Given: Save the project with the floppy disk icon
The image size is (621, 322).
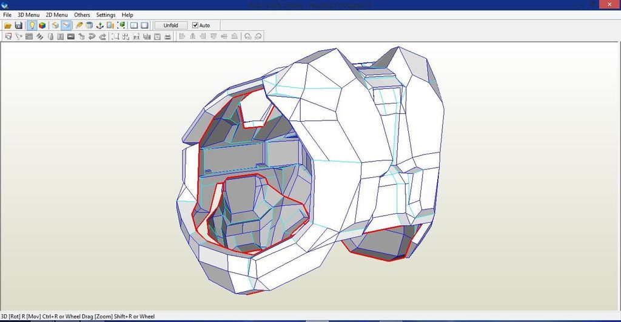Looking at the screenshot, I should [18, 25].
